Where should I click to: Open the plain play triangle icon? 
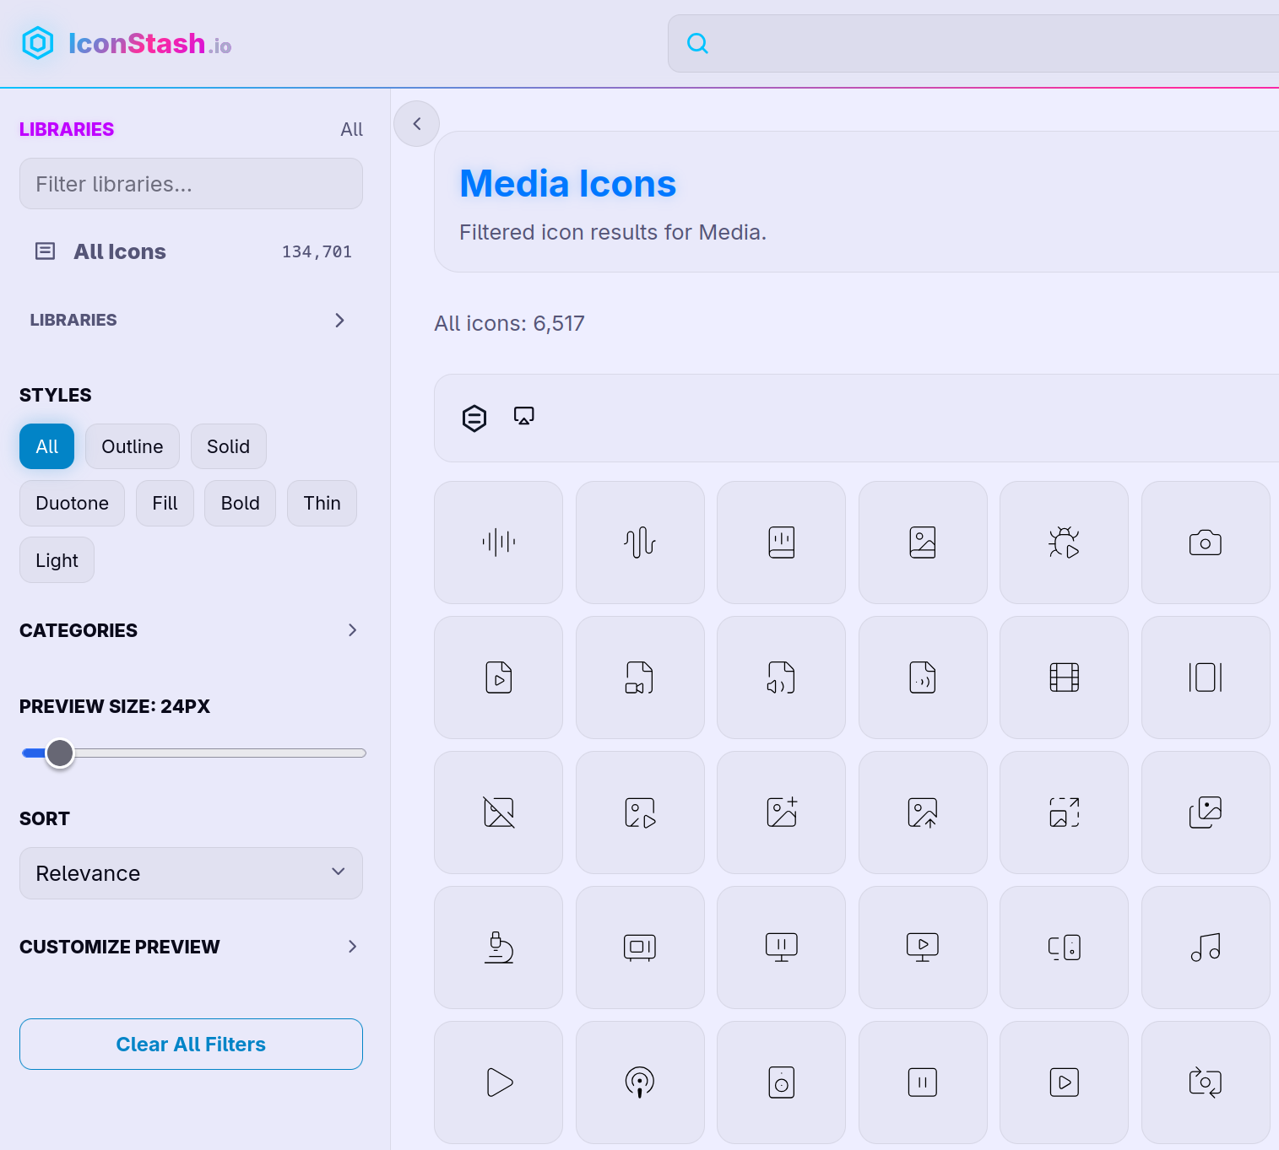499,1083
